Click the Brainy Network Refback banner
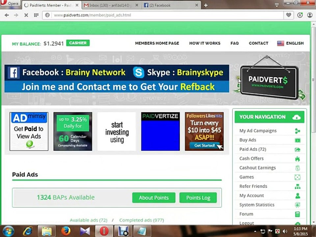Screen dimensions: 316x237 tap(117, 79)
